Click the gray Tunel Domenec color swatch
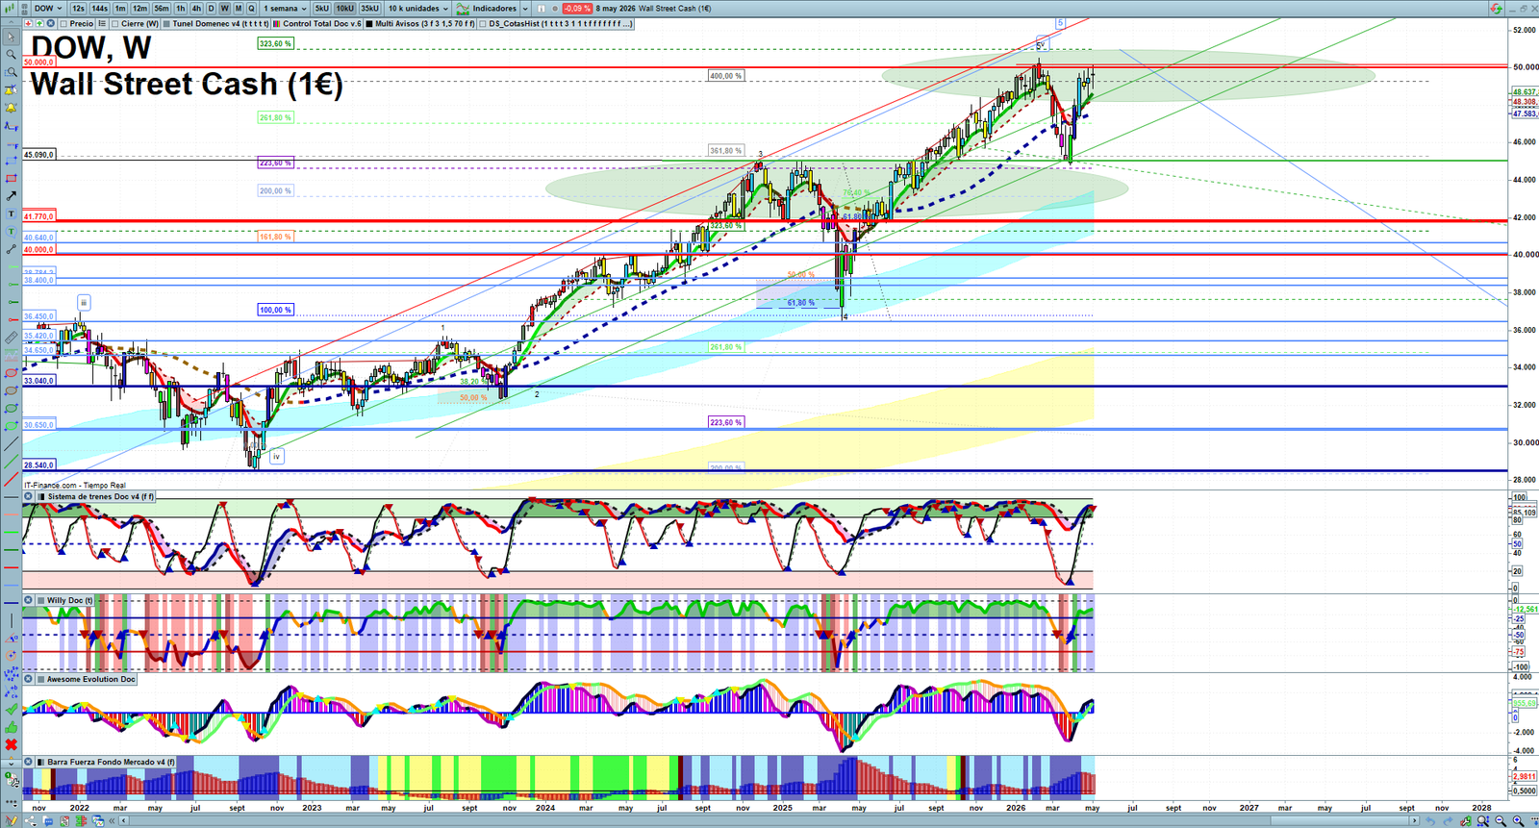Screen dimensions: 1539x828 pos(167,23)
